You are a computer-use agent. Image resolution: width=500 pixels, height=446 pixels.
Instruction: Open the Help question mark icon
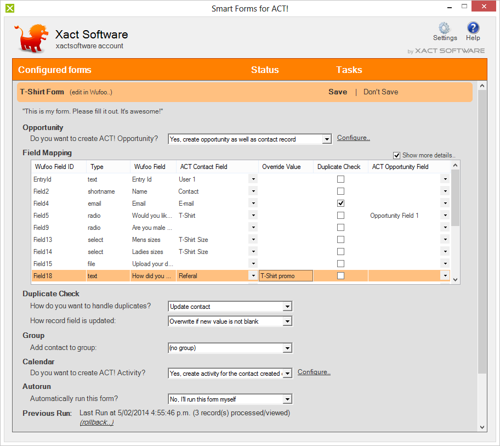(x=473, y=28)
